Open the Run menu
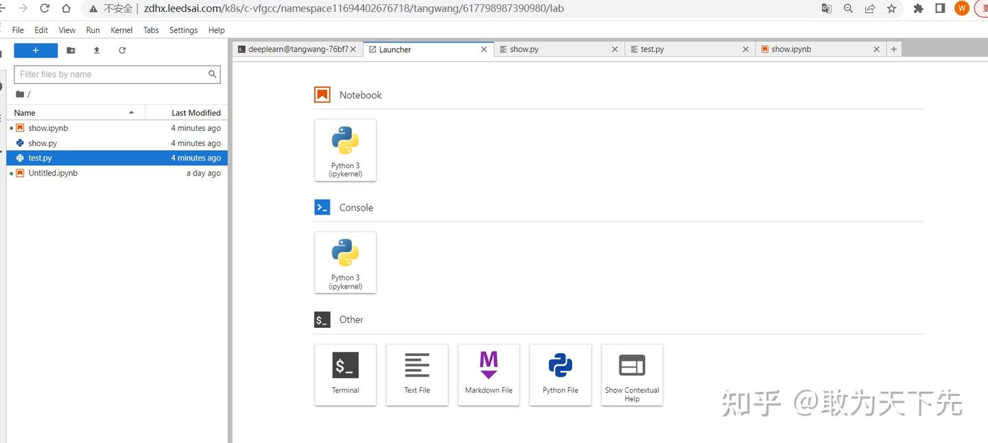Screen dimensions: 988x443 pos(93,30)
